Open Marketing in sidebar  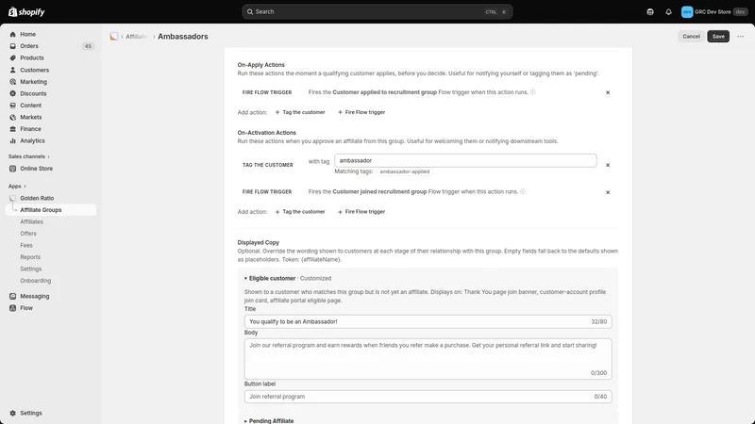tap(33, 82)
